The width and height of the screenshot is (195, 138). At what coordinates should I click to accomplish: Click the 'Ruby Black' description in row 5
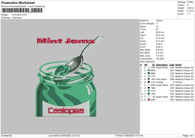tap(162, 79)
